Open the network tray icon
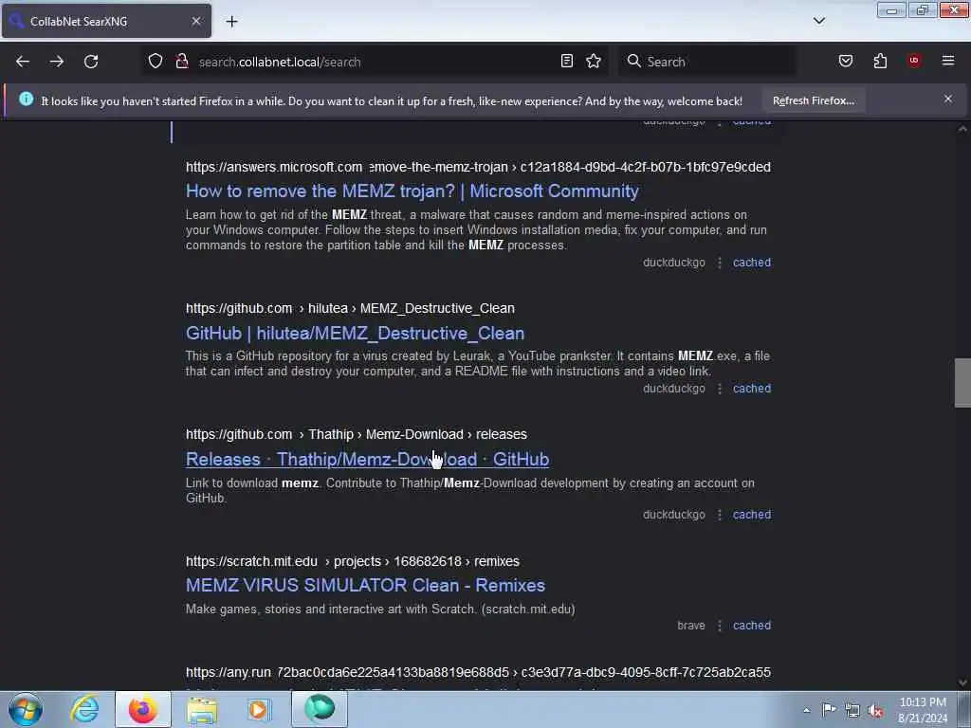971x728 pixels. pyautogui.click(x=852, y=710)
